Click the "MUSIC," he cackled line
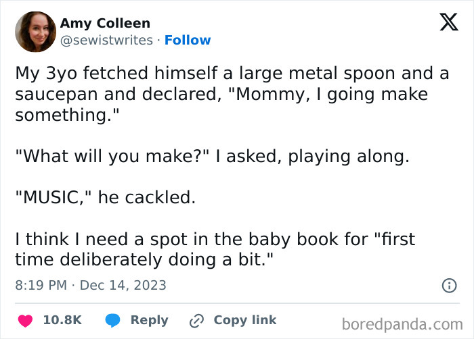The image size is (474, 339). pos(105,197)
